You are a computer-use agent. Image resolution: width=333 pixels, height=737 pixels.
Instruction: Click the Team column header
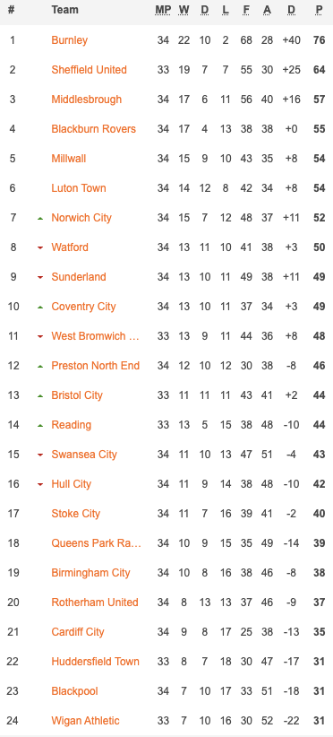(x=64, y=10)
